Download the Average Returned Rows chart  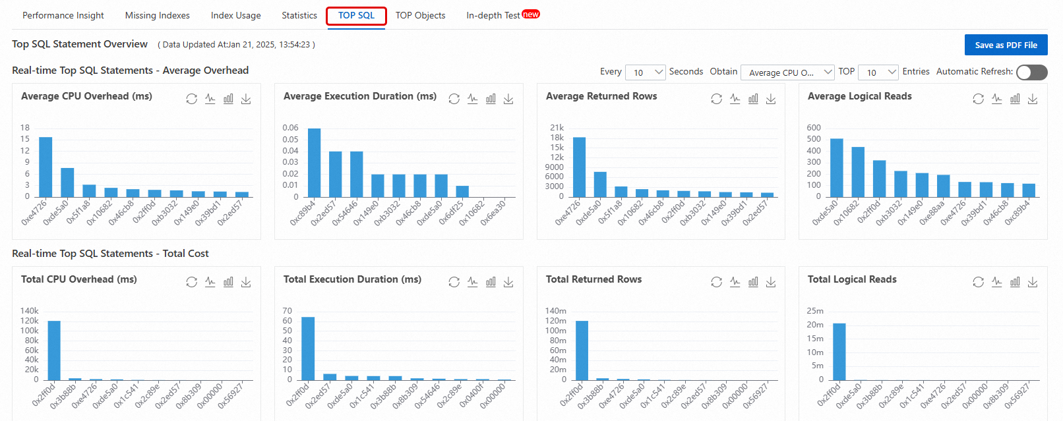771,99
